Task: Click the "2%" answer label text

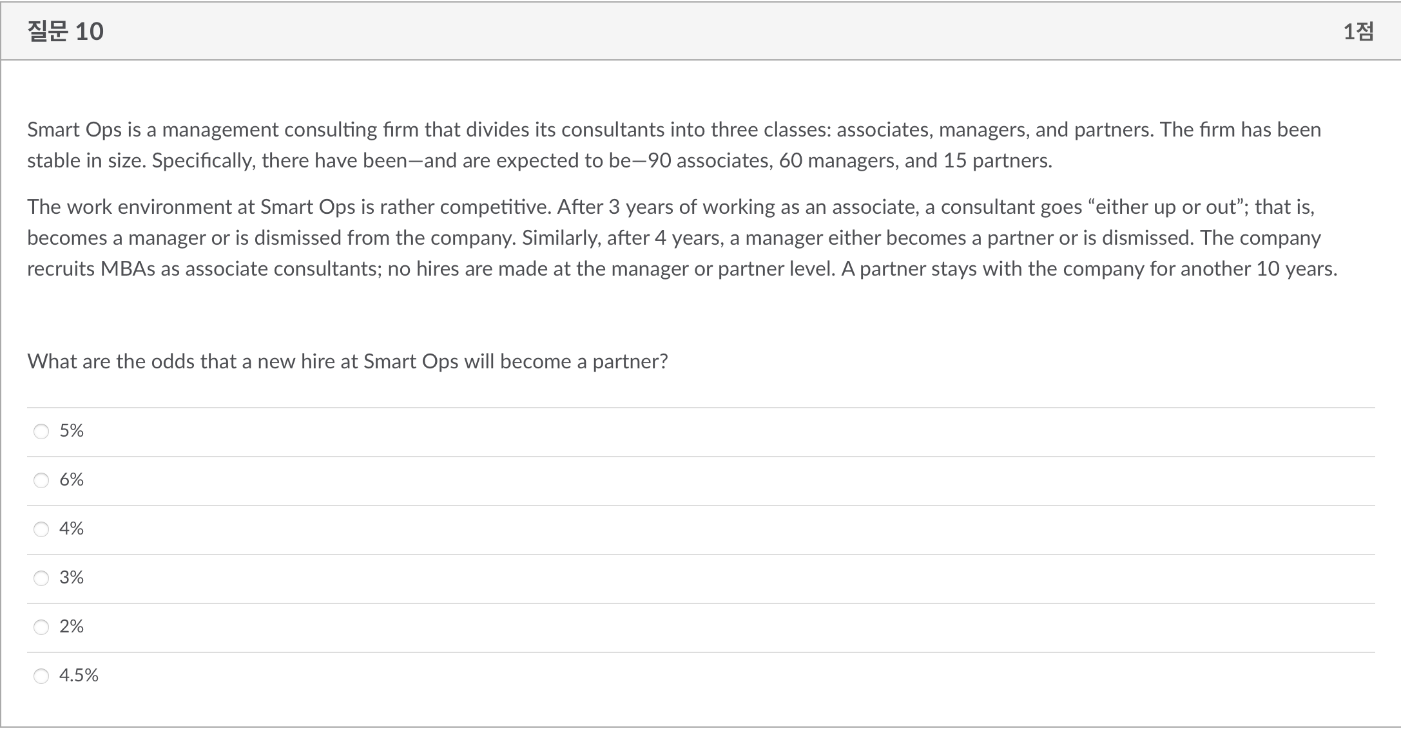Action: [72, 627]
